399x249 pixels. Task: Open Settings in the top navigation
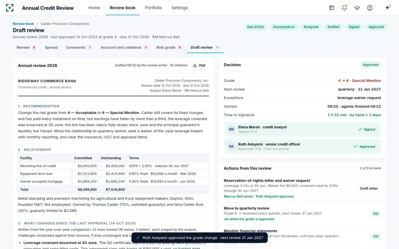180,8
